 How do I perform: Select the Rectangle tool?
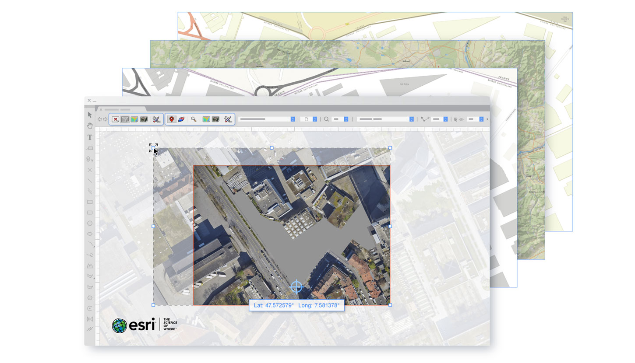pyautogui.click(x=90, y=202)
